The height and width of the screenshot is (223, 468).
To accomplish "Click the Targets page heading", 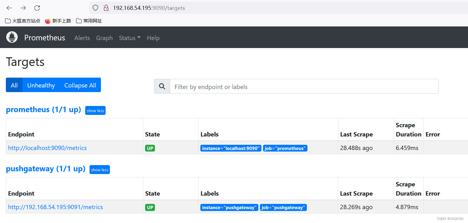I will pyautogui.click(x=25, y=62).
